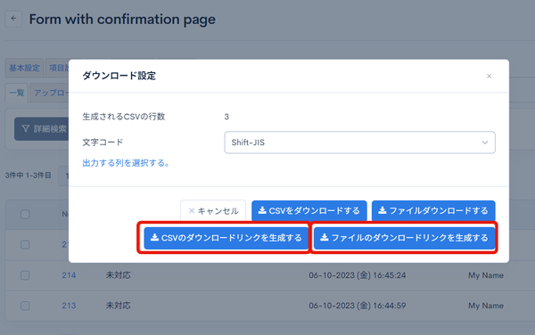Close the ダウンロード設定 dialog with the X
The height and width of the screenshot is (335, 535).
(x=489, y=76)
